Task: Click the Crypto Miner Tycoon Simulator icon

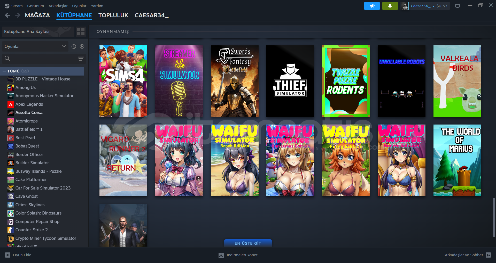Action: coord(11,239)
